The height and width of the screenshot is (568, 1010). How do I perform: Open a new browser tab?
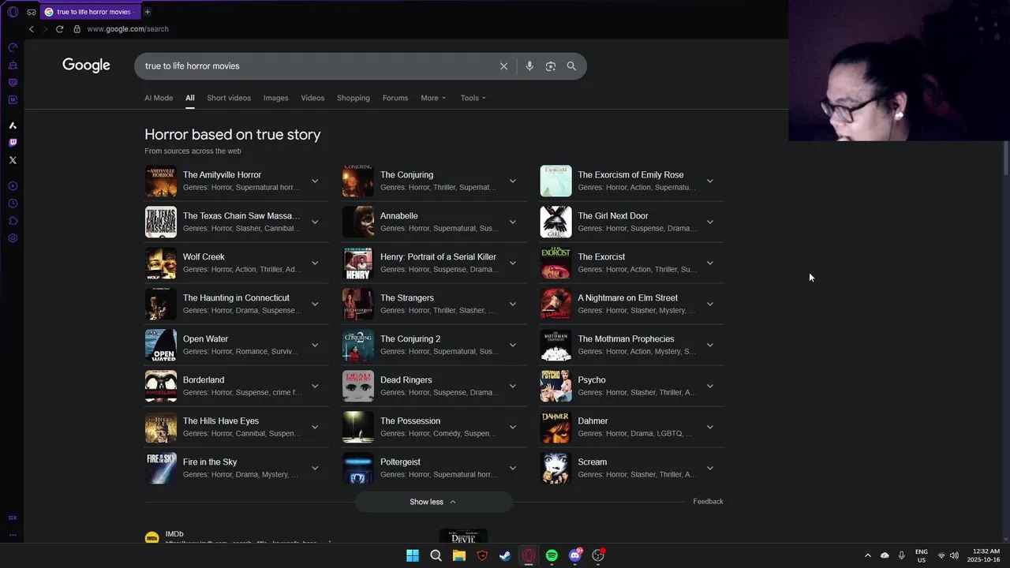point(147,12)
